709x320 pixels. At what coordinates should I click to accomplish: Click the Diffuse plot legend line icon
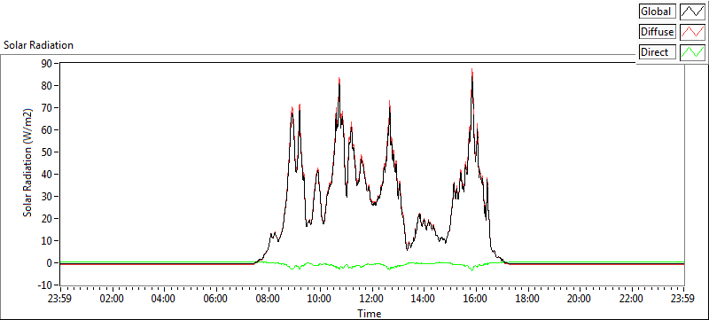(x=693, y=32)
